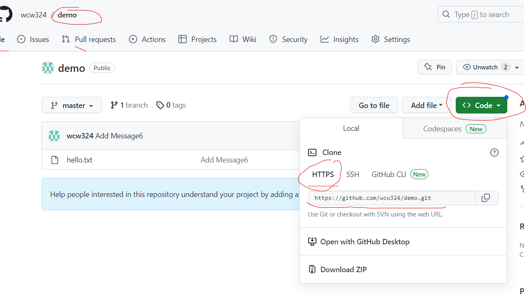This screenshot has height=300, width=526.
Task: Copy the clone URL with copy icon
Action: (x=486, y=198)
